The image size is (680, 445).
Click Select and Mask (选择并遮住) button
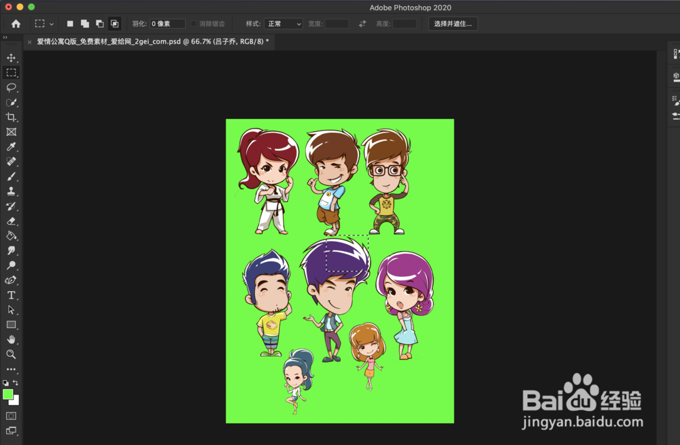coord(453,24)
